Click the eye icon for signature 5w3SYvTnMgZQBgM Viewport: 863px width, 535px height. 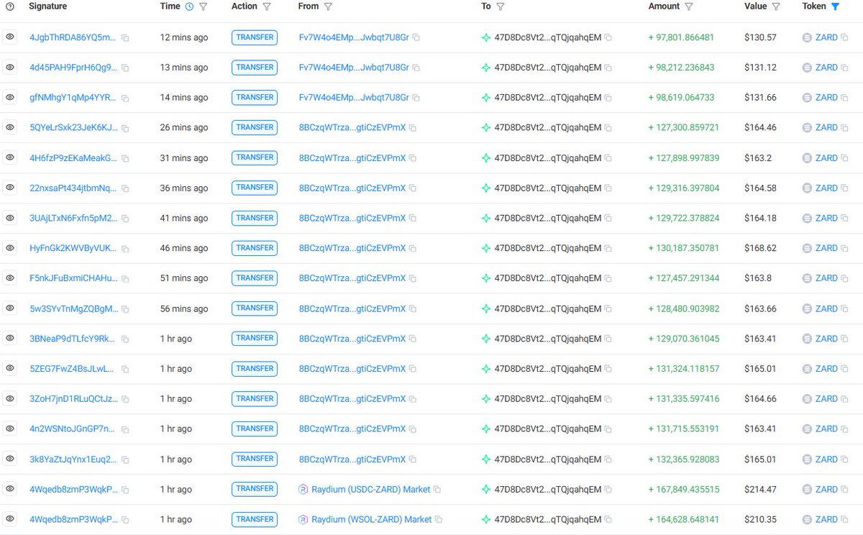[10, 308]
